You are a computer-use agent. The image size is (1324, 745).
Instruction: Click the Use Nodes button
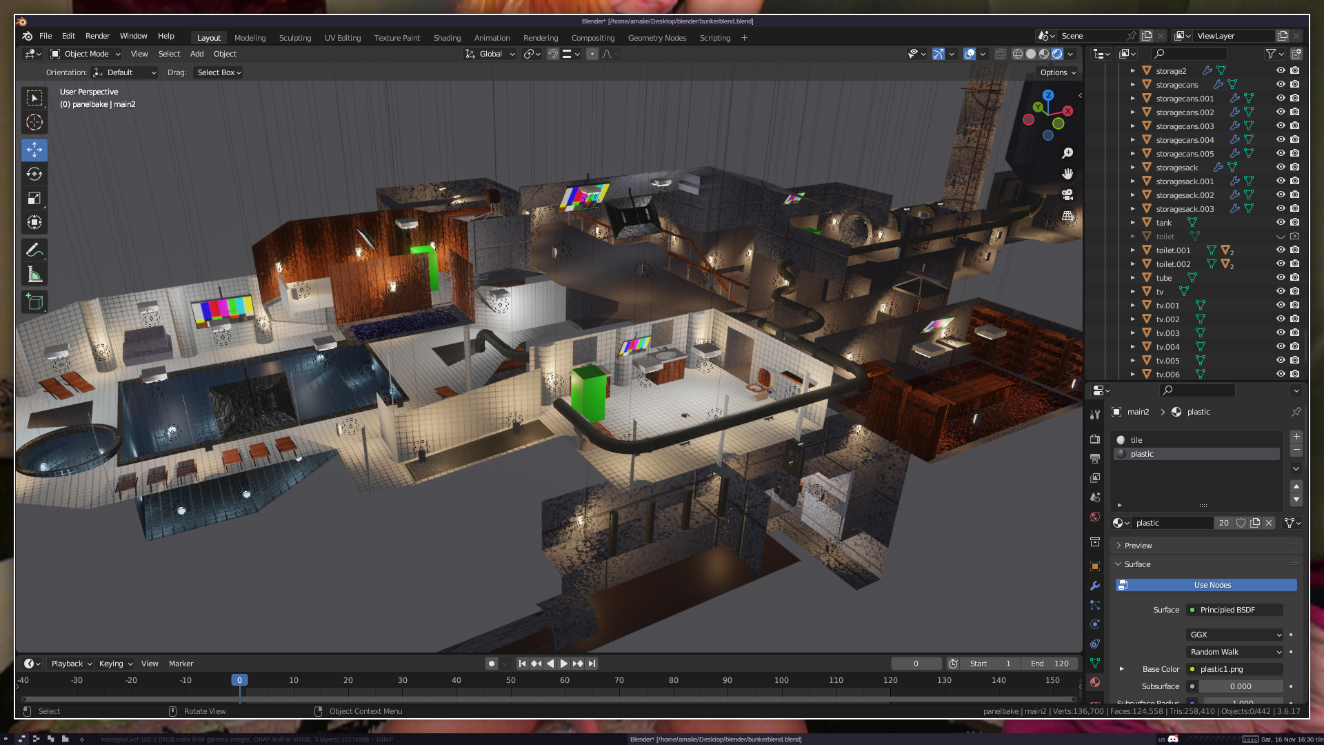pos(1212,585)
